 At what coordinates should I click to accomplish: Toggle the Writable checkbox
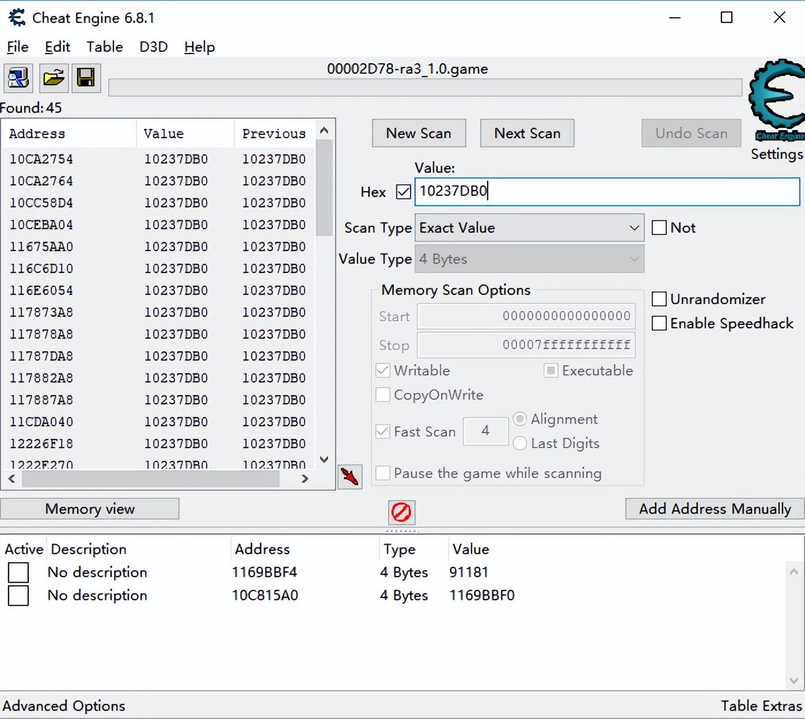(x=383, y=370)
